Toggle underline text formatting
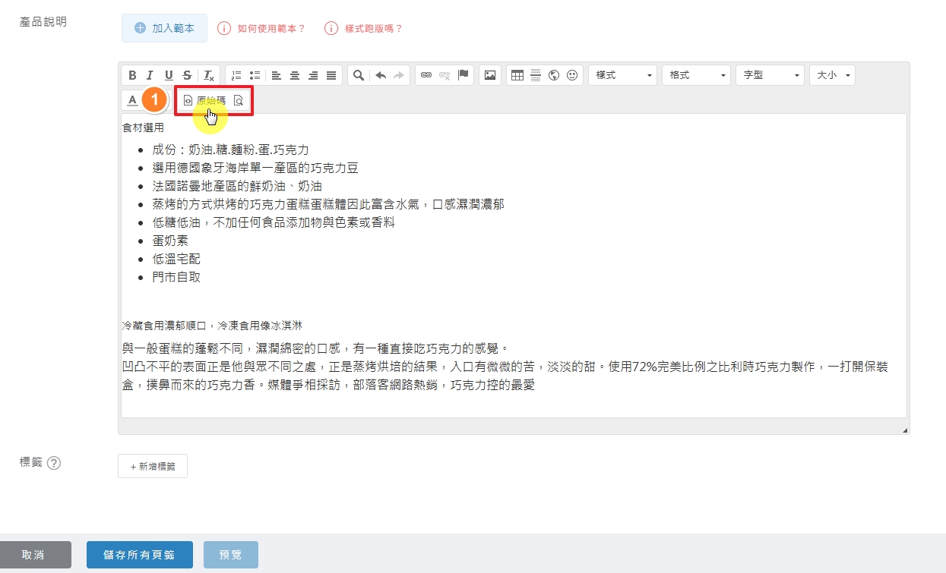Image resolution: width=946 pixels, height=573 pixels. [169, 75]
